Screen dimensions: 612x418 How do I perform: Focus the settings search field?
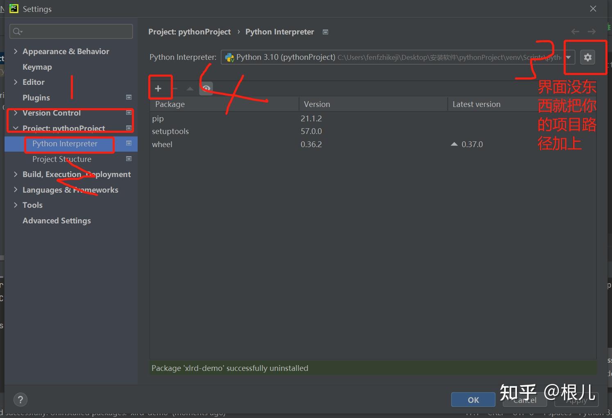71,32
